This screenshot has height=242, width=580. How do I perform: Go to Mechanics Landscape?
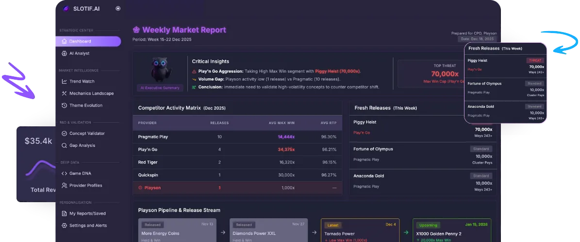tap(91, 93)
